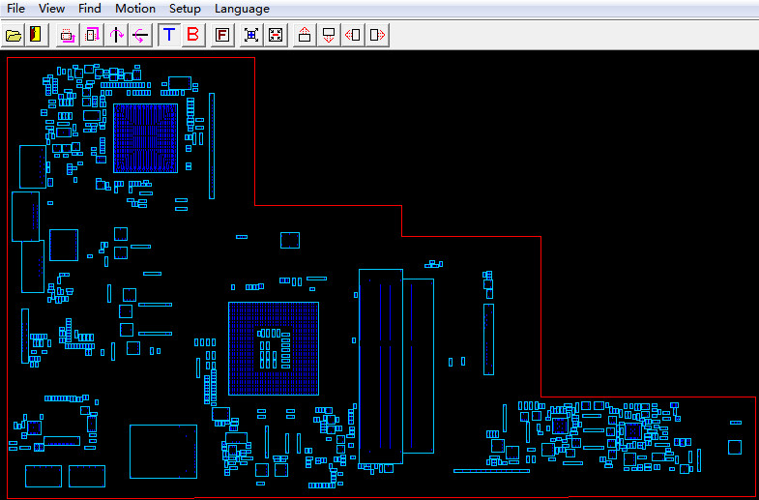Pan the board view upward
Screen dimensions: 759x500
coord(305,35)
